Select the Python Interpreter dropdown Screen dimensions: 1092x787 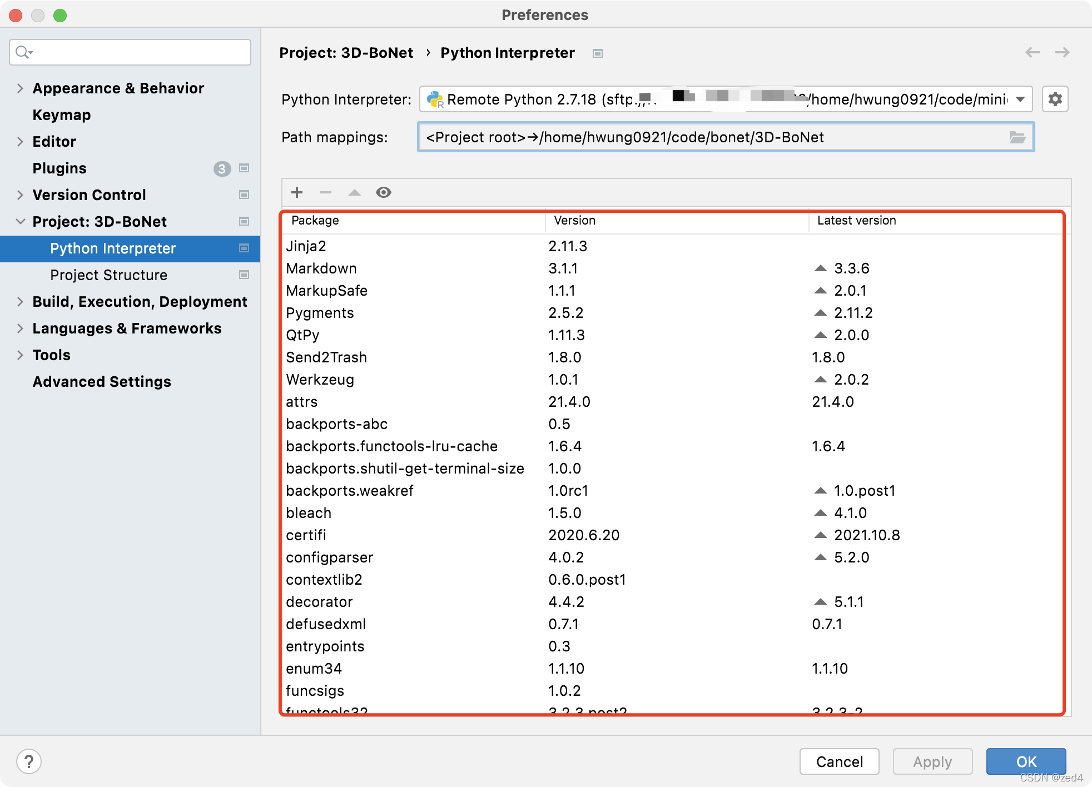coord(725,99)
